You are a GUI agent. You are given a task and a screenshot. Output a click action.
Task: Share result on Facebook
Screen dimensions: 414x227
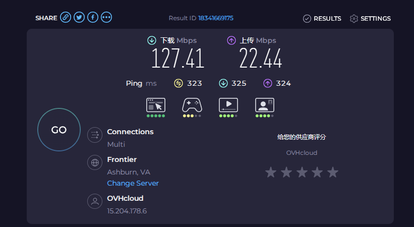coord(93,18)
